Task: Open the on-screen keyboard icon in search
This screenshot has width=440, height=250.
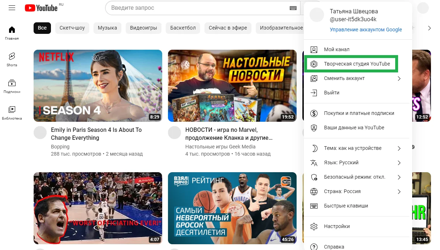Action: click(x=293, y=8)
